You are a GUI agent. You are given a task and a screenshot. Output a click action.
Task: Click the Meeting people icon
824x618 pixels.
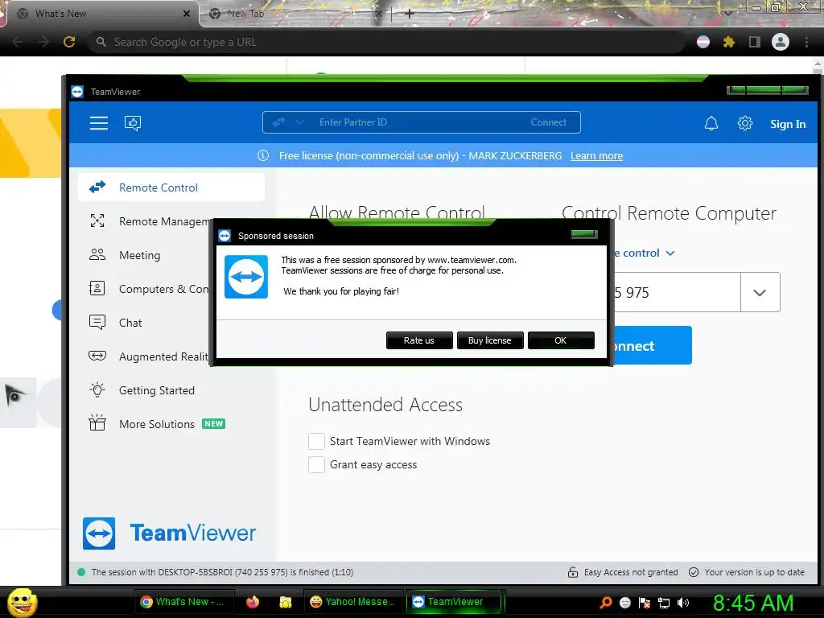point(97,255)
